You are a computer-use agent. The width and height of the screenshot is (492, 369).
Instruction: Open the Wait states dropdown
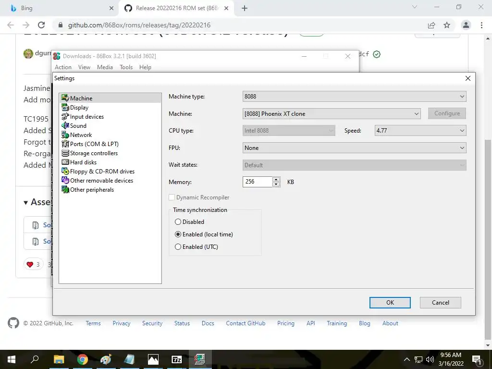pos(354,165)
